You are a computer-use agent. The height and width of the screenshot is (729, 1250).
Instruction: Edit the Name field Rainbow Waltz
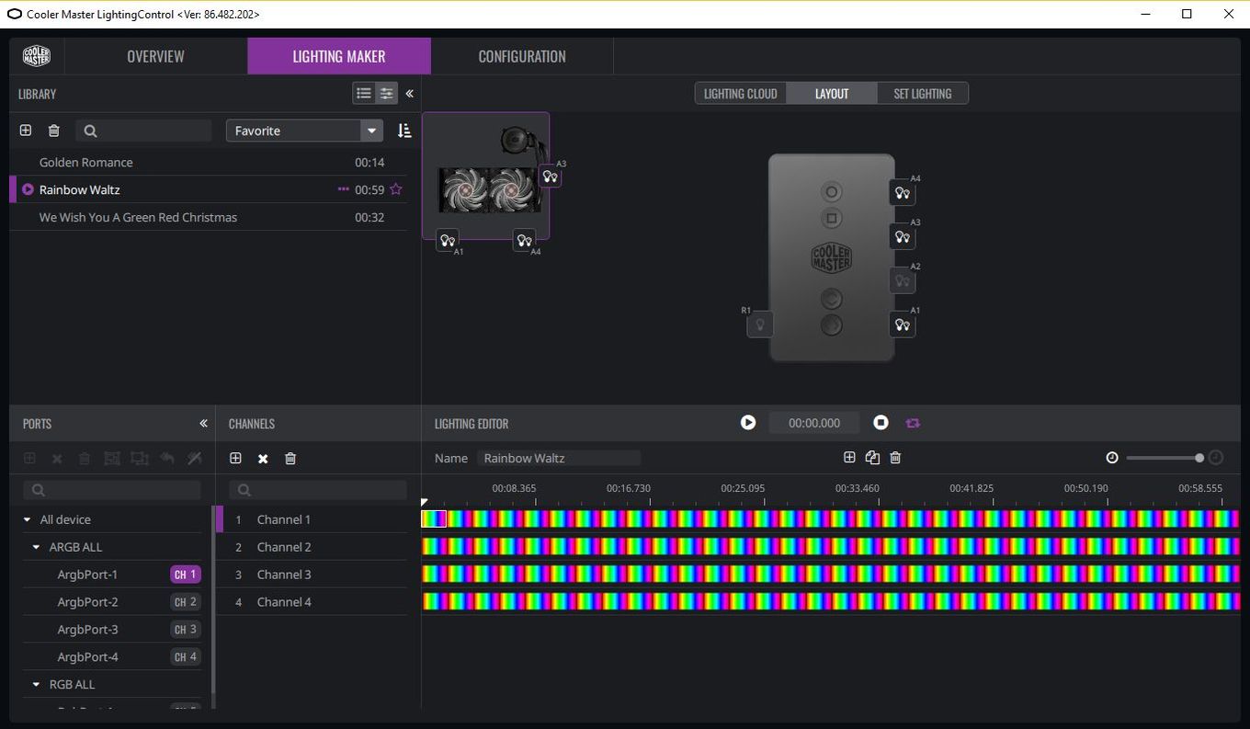coord(558,458)
